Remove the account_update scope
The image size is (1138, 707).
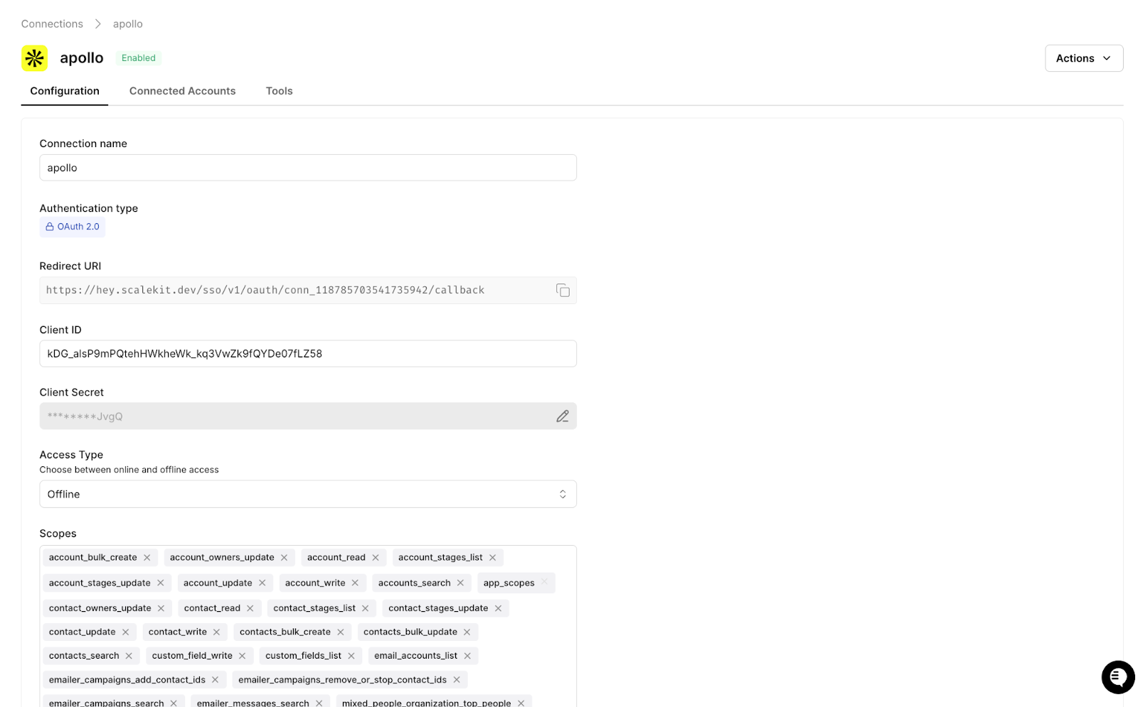point(262,583)
